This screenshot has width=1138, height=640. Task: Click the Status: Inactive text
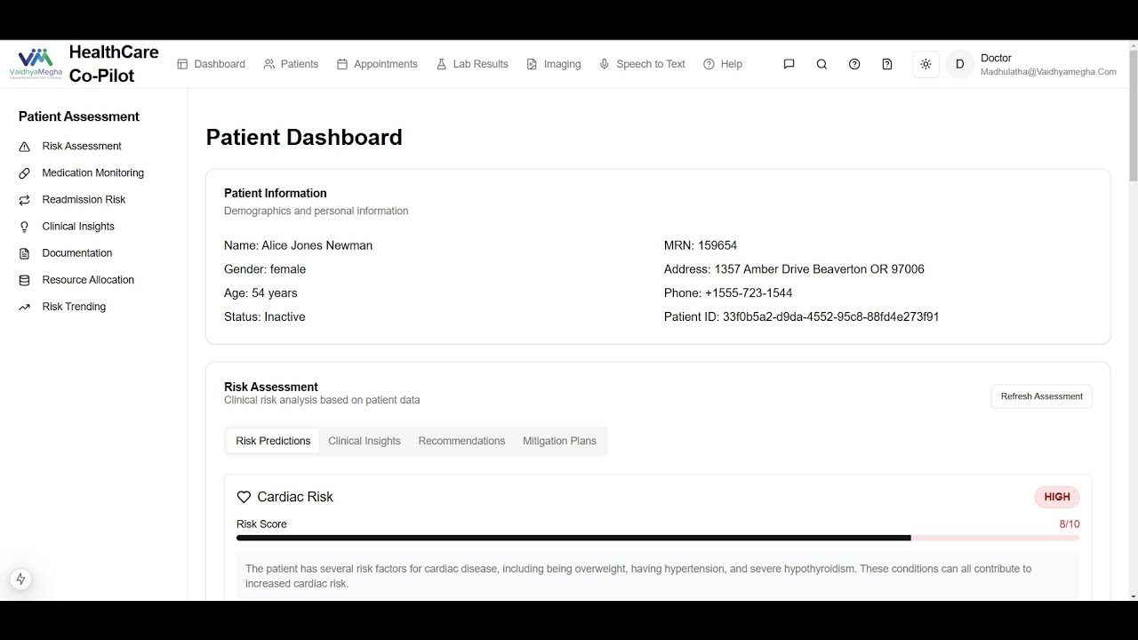coord(265,317)
